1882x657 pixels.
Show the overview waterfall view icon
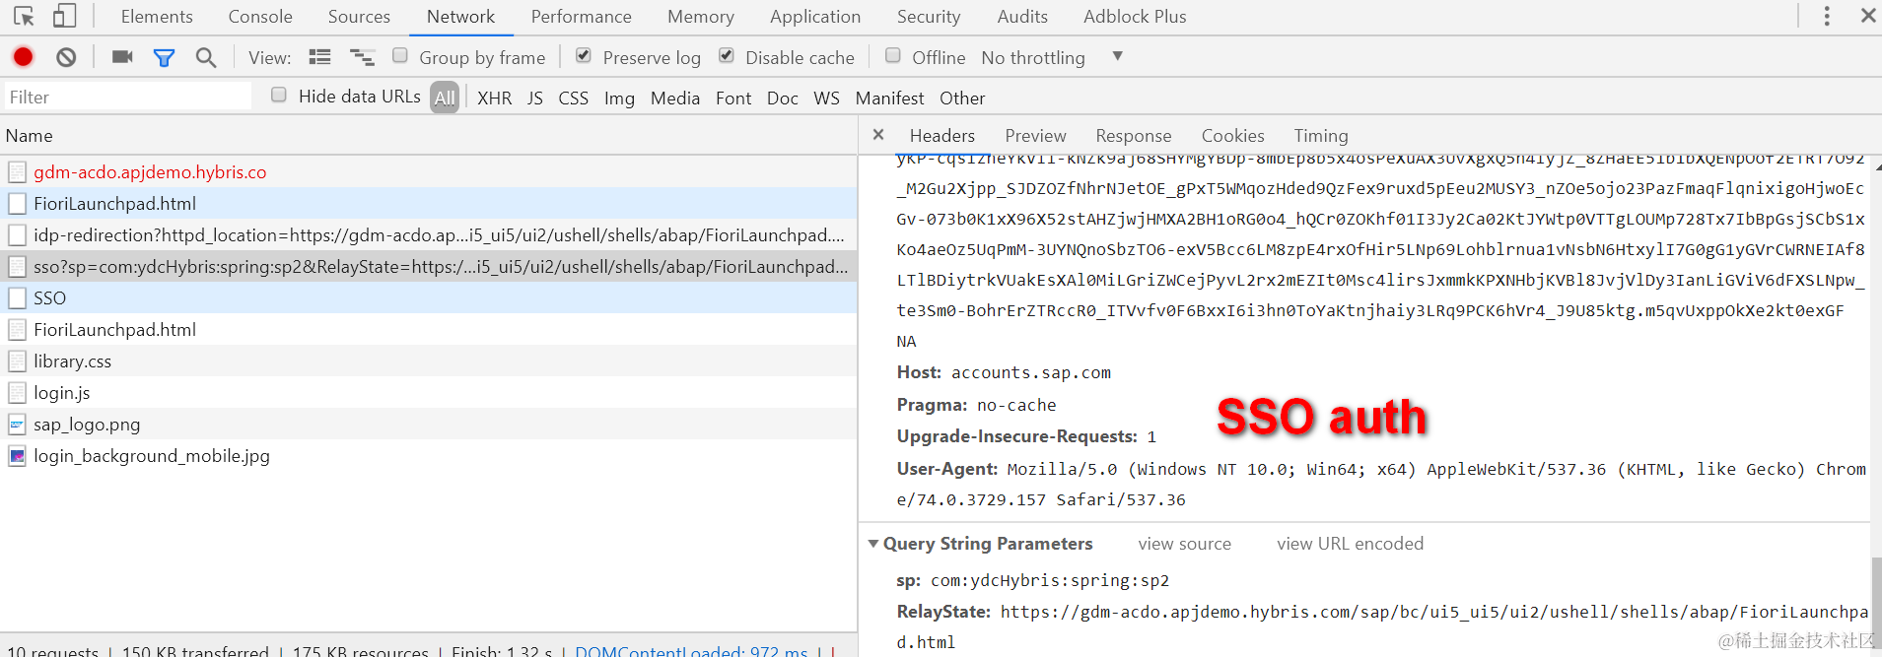pos(363,57)
